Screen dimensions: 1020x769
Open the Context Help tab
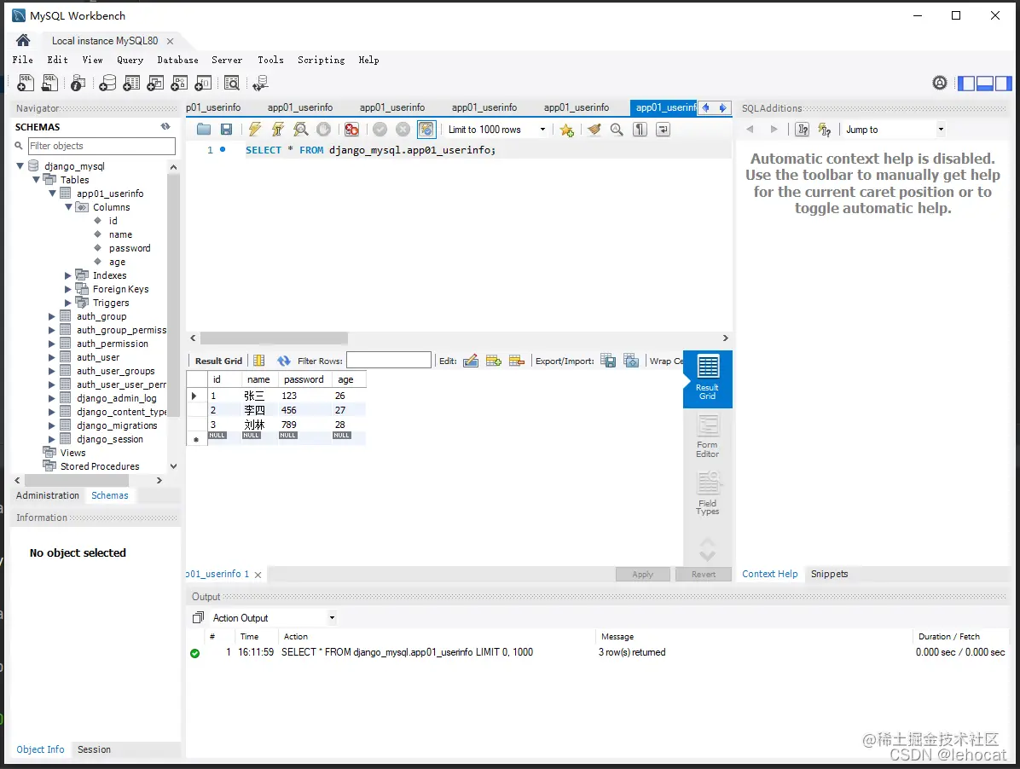(769, 574)
